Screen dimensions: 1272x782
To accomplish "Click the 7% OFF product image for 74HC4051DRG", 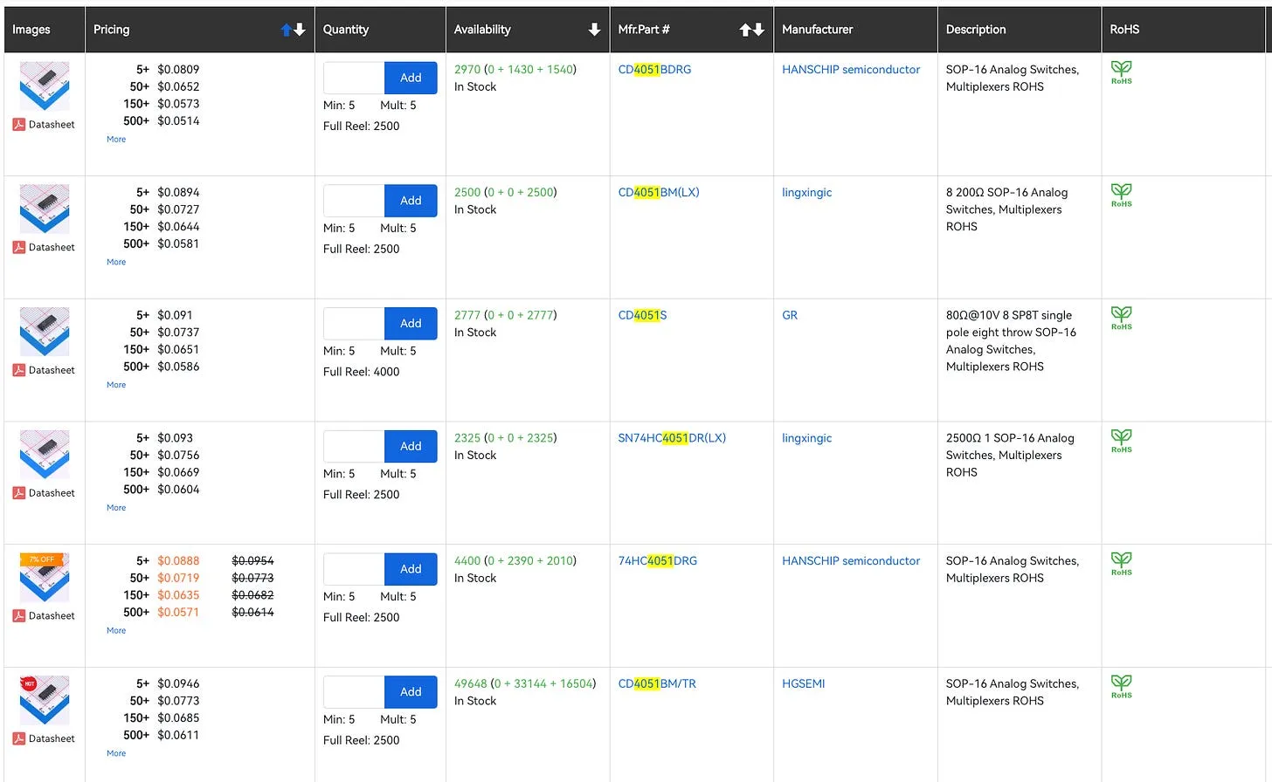I will tap(45, 577).
